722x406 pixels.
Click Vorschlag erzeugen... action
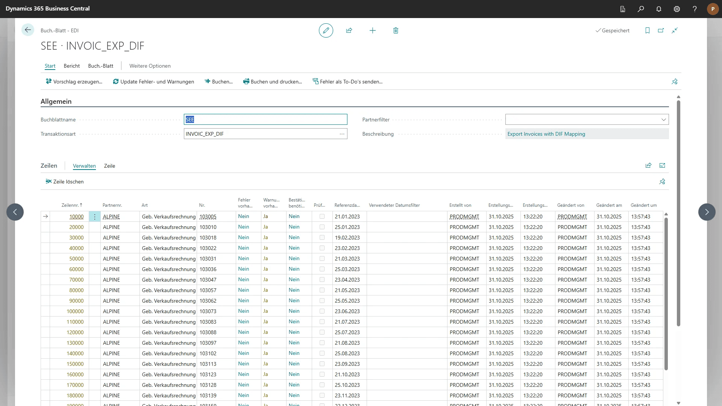(74, 82)
